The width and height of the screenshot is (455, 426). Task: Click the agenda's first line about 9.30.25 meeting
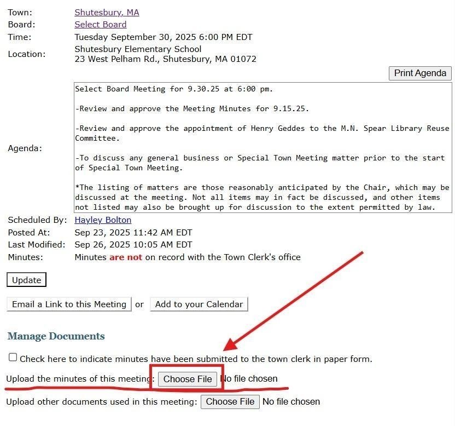click(x=173, y=89)
